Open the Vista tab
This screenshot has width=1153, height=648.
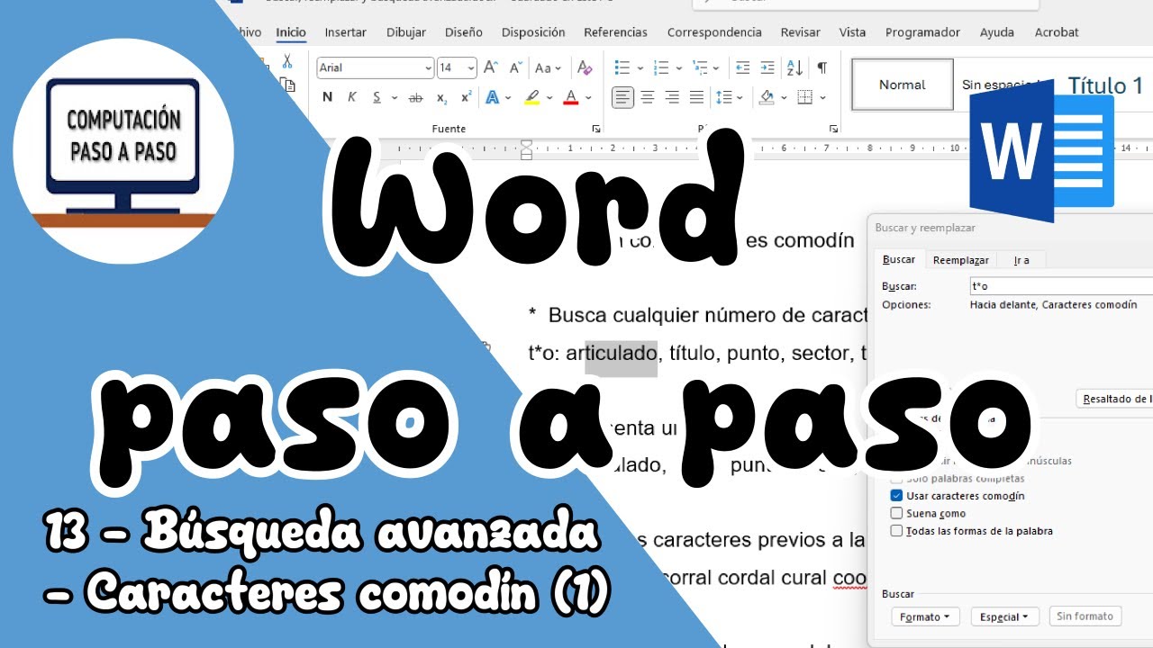pyautogui.click(x=852, y=32)
